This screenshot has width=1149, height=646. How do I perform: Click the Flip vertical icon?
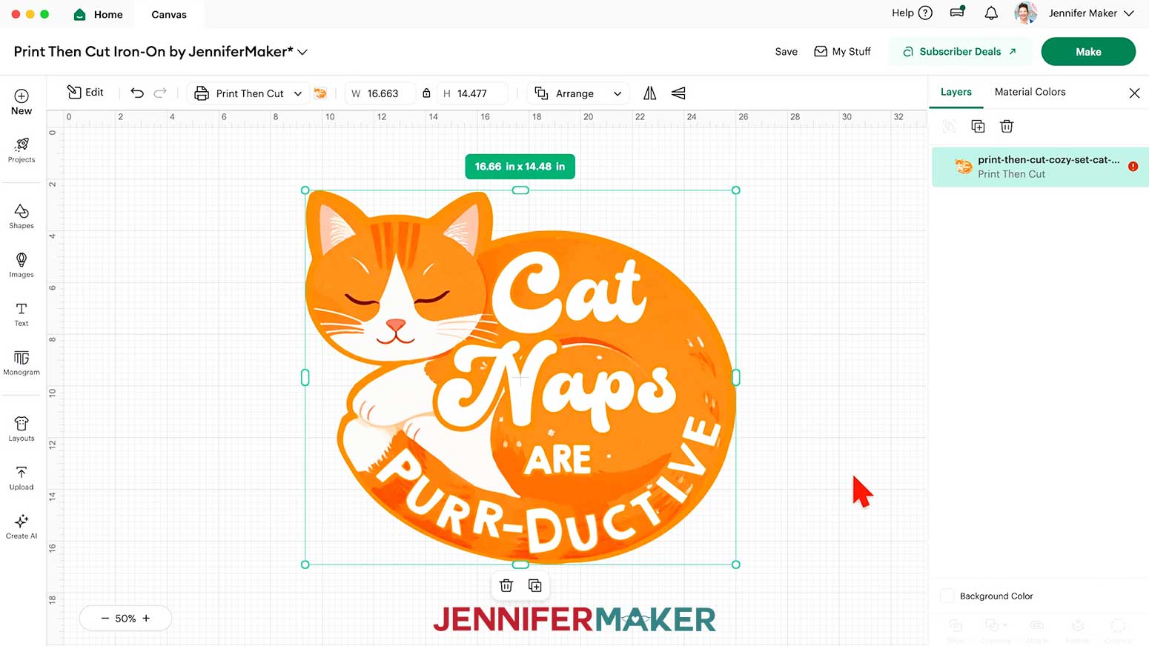[x=678, y=93]
